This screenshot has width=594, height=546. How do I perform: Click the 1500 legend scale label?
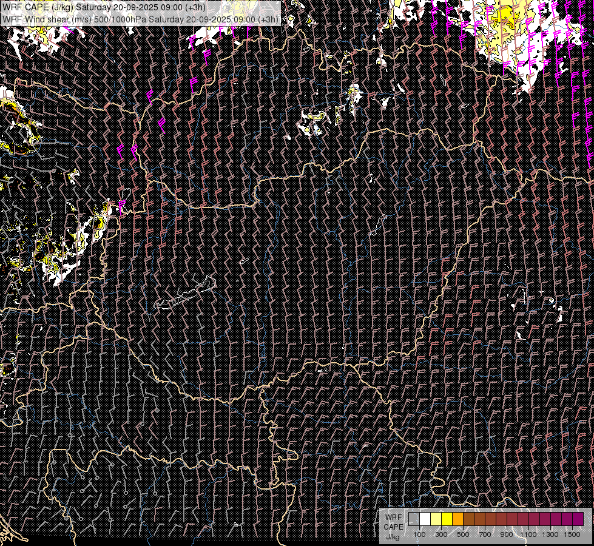572,534
